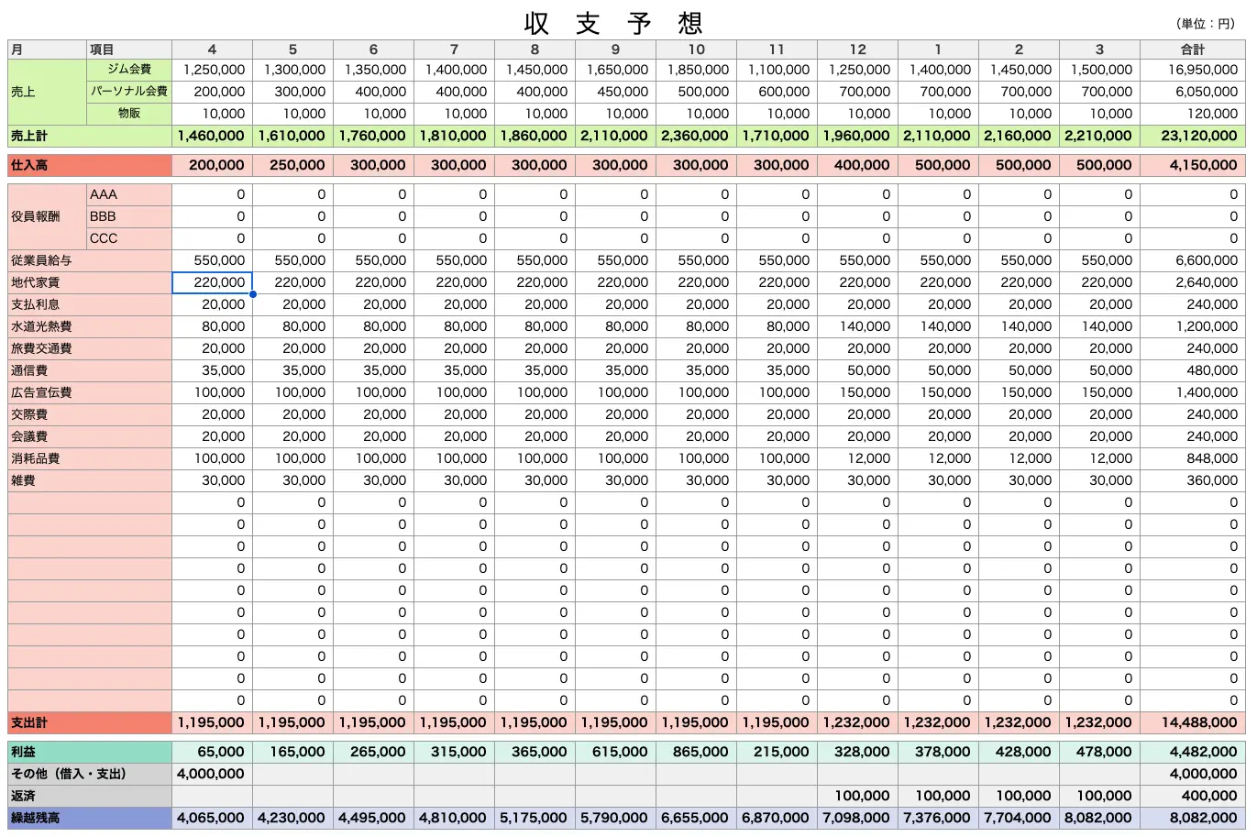The image size is (1257, 837).
Task: Select the 合計 column header
Action: click(1193, 50)
